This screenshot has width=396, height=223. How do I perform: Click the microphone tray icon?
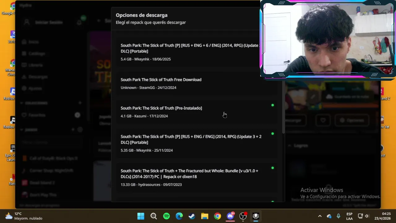click(x=338, y=216)
